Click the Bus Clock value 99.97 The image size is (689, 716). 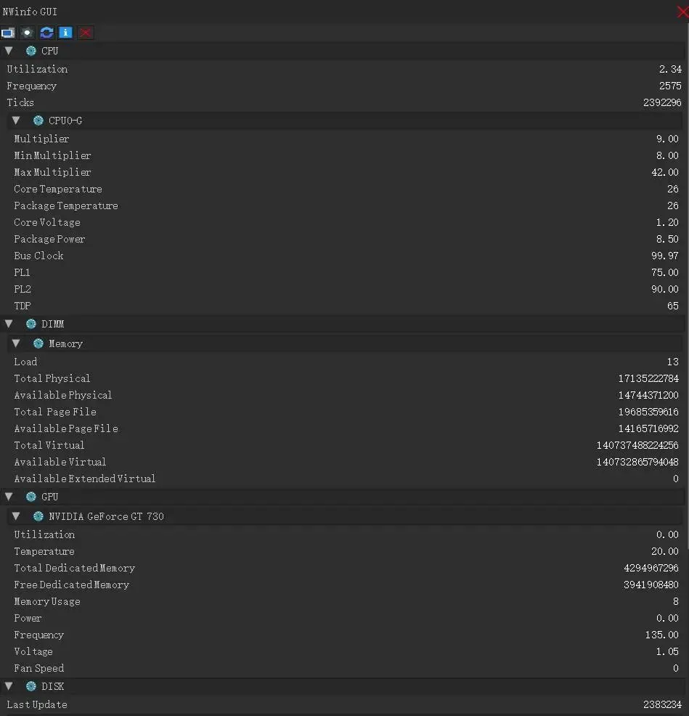point(665,256)
